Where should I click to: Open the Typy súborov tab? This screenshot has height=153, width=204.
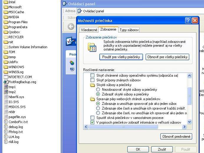coord(129,30)
